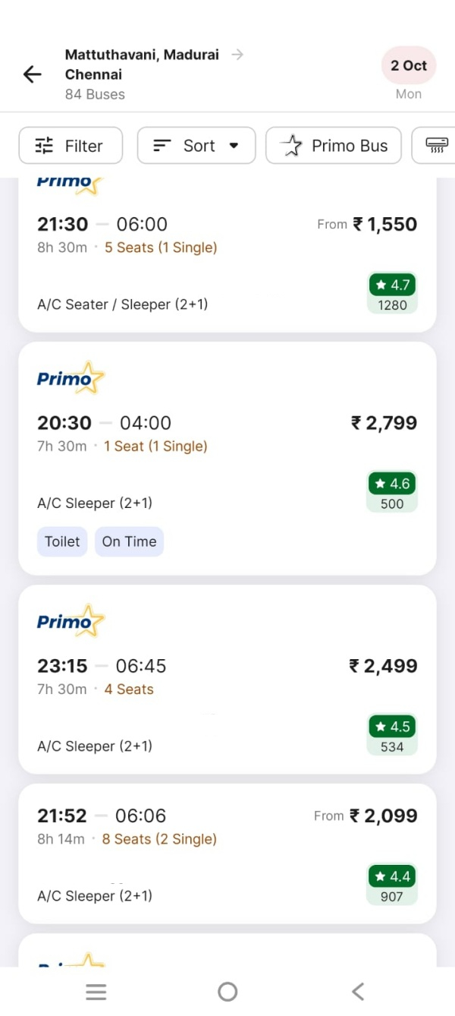
Task: Open the recent apps button in navigation bar
Action: pos(96,991)
